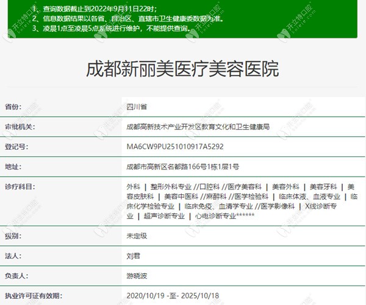Click 整形外科专业 in the departments list
This screenshot has width=366, height=305.
(171, 187)
